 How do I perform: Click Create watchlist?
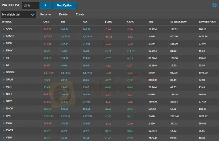click(x=80, y=14)
